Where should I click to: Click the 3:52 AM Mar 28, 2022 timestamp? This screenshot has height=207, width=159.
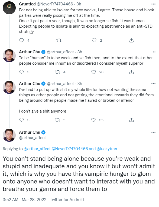[24, 199]
